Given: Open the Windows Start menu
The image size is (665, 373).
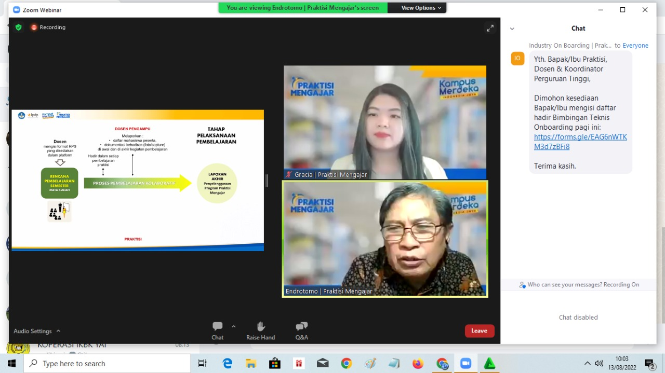Looking at the screenshot, I should (x=11, y=363).
